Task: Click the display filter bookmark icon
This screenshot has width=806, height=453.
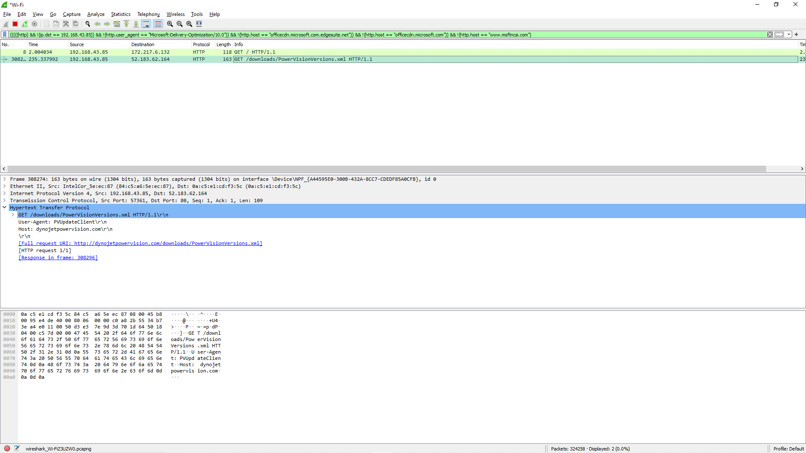Action: pos(5,34)
